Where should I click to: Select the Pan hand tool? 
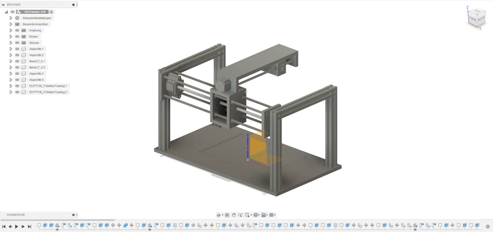point(234,215)
